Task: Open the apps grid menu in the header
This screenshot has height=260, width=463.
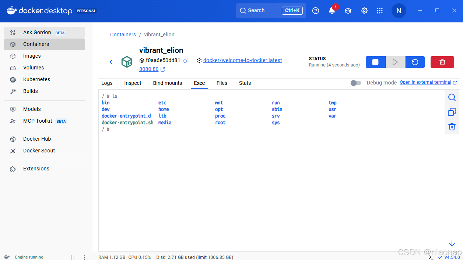Action: click(x=380, y=11)
